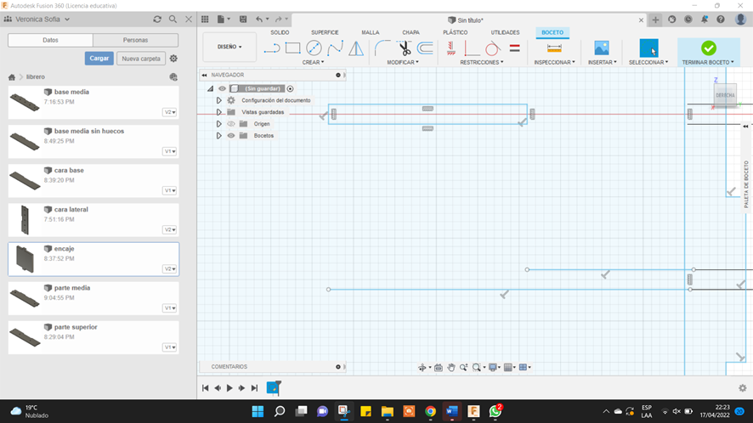Open the RESTRICCIONES dropdown menu
This screenshot has width=753, height=423.
tap(482, 62)
